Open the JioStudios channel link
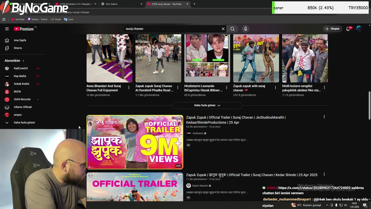 [x=198, y=133]
